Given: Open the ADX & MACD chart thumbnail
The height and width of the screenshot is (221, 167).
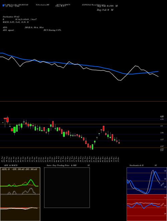Looking at the screenshot, I should [x=20, y=194].
